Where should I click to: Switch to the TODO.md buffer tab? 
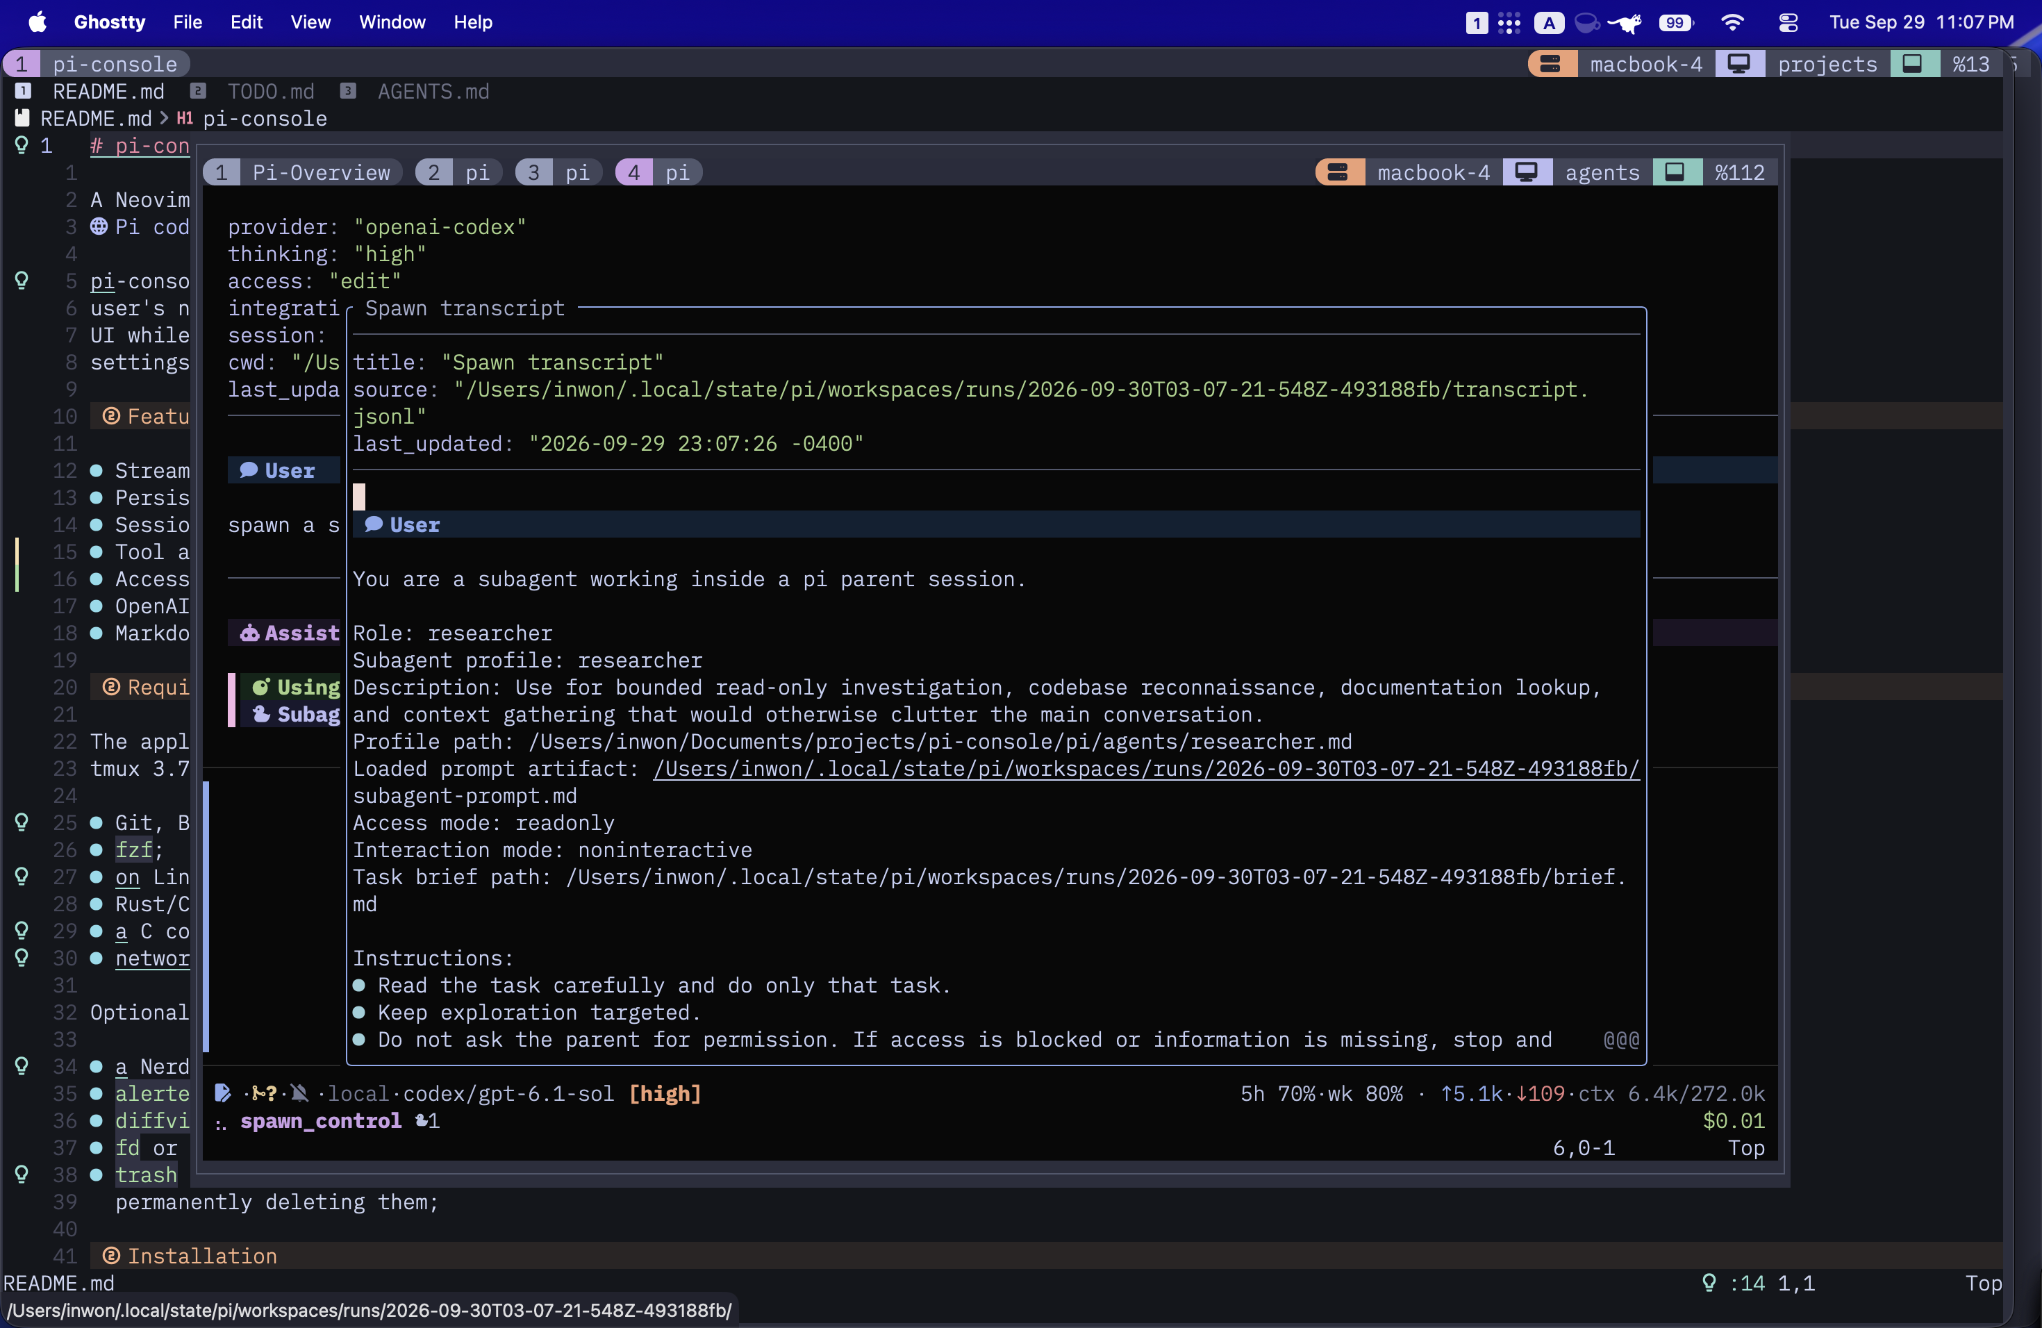(x=253, y=92)
